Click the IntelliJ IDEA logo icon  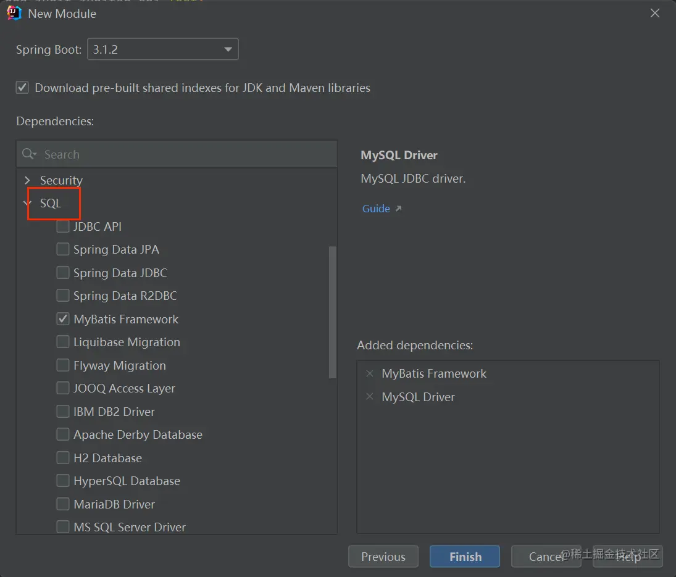14,13
